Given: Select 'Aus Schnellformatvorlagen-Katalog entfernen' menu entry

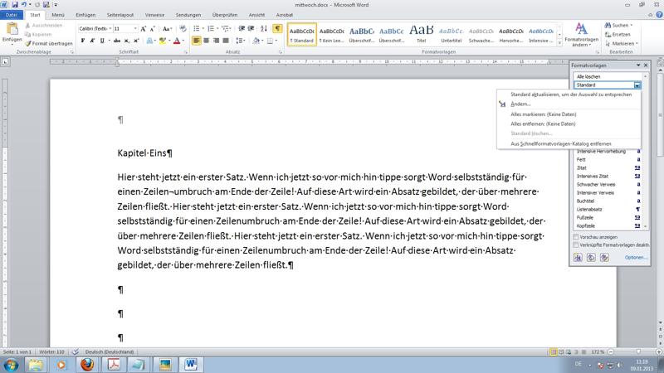Looking at the screenshot, I should (563, 143).
